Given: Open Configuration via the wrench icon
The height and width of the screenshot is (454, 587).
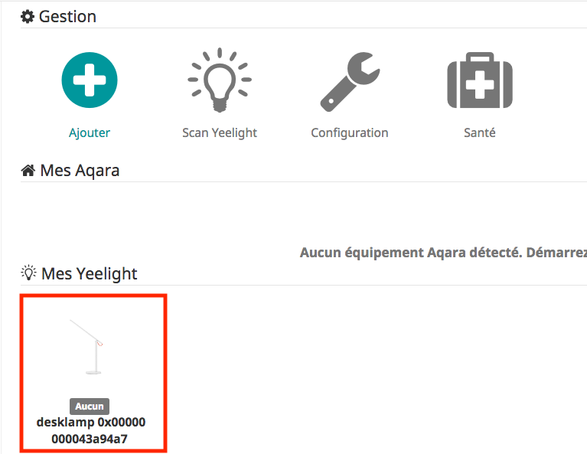Looking at the screenshot, I should point(350,82).
